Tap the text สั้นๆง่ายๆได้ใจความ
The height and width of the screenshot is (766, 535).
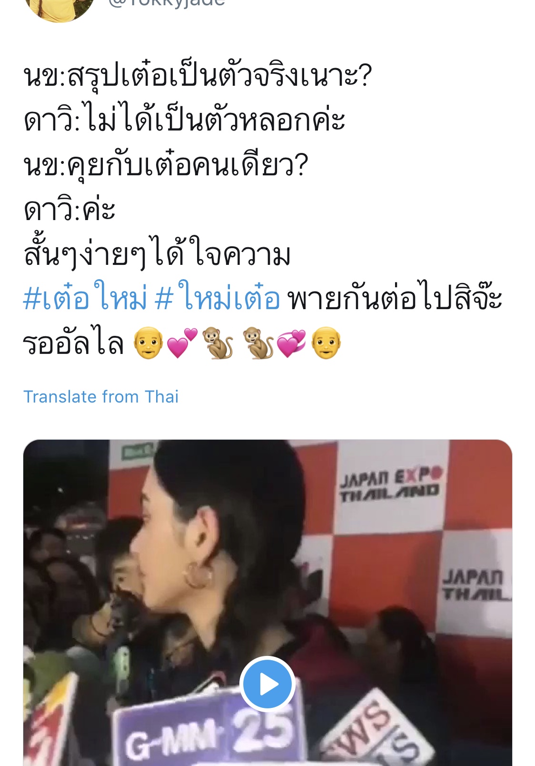(157, 253)
